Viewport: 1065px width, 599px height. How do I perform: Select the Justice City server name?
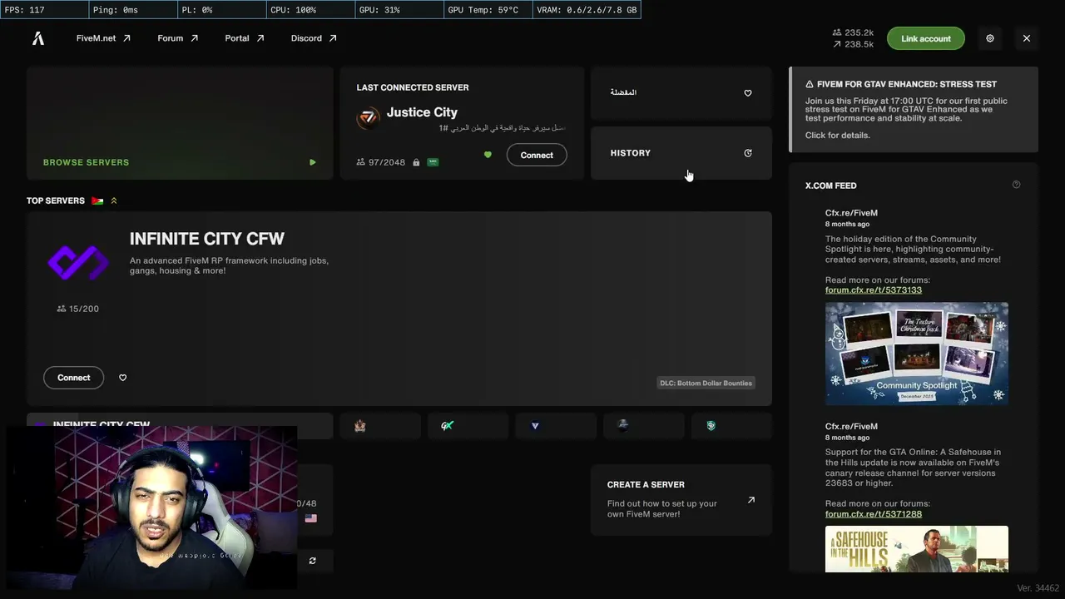[422, 112]
